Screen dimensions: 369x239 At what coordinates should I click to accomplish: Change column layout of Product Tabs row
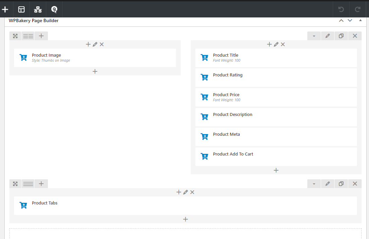pos(28,184)
